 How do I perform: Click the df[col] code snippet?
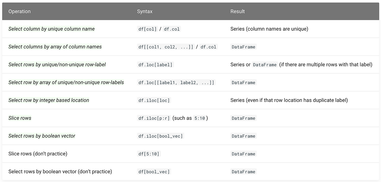click(x=148, y=29)
